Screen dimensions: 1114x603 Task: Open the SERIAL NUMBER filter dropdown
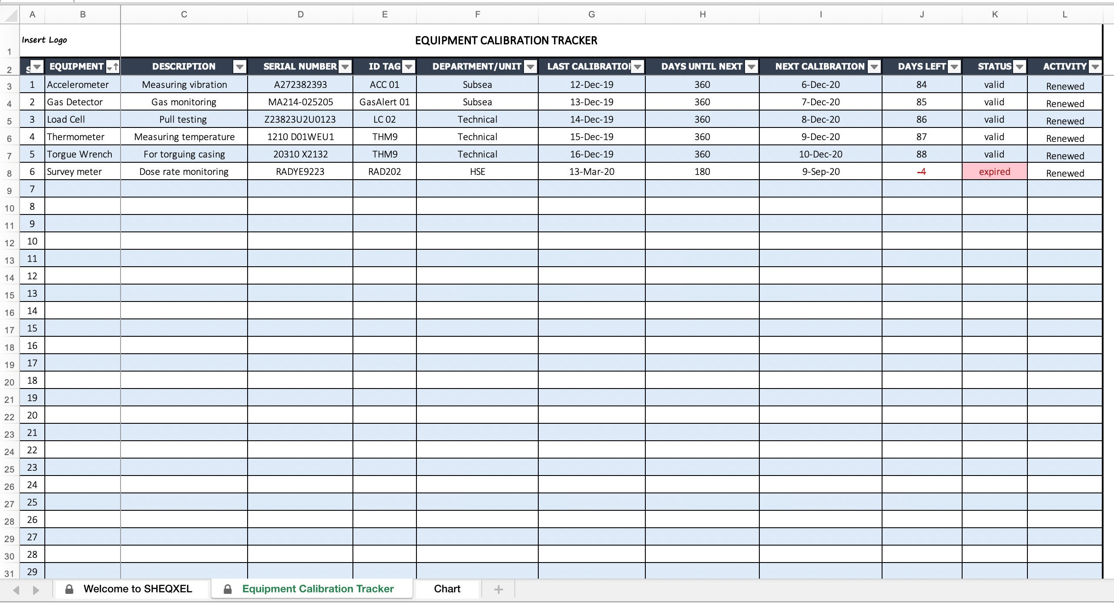pyautogui.click(x=344, y=67)
